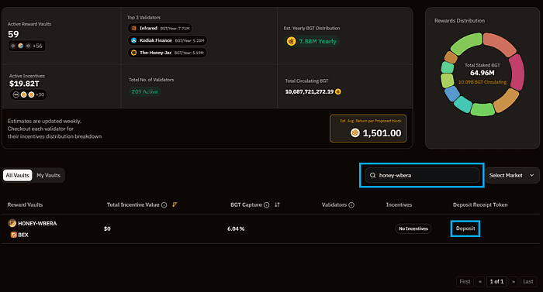Click the token icon beside 1,501.00

[x=355, y=133]
